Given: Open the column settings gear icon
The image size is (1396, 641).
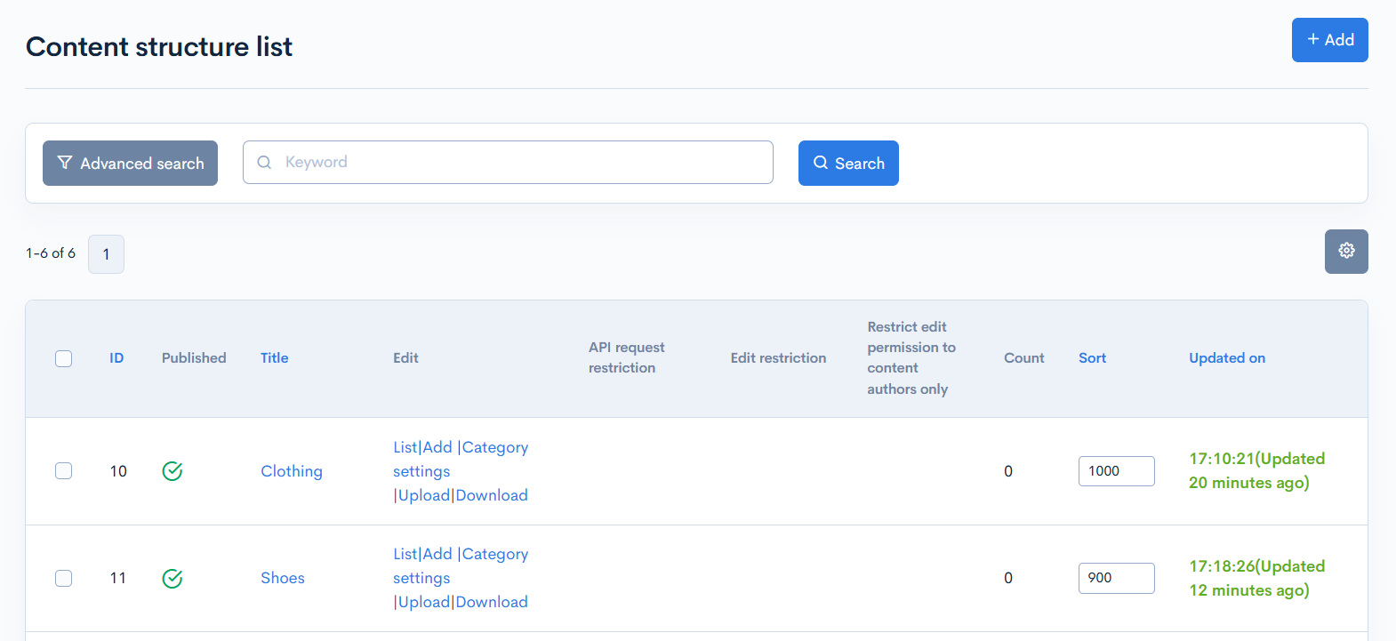Looking at the screenshot, I should tap(1346, 252).
